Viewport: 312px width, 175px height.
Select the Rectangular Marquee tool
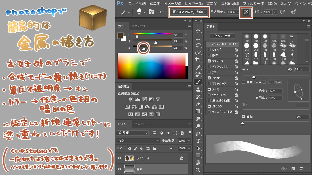198,38
